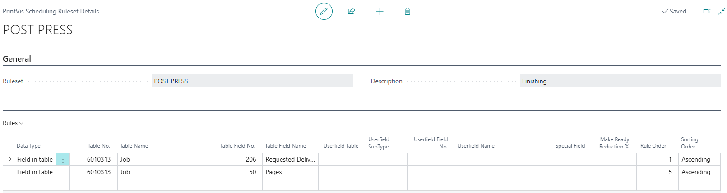Click the Userfield SubType column header
This screenshot has width=727, height=193.
(x=379, y=143)
